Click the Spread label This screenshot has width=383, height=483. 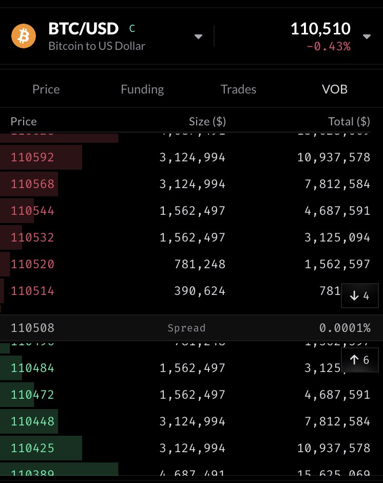click(x=186, y=328)
